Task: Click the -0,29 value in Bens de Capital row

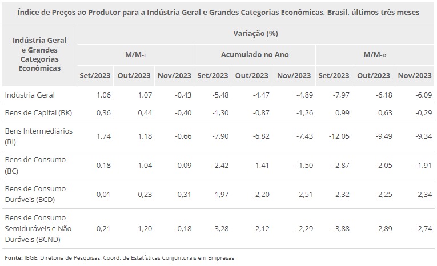Action: pos(422,112)
